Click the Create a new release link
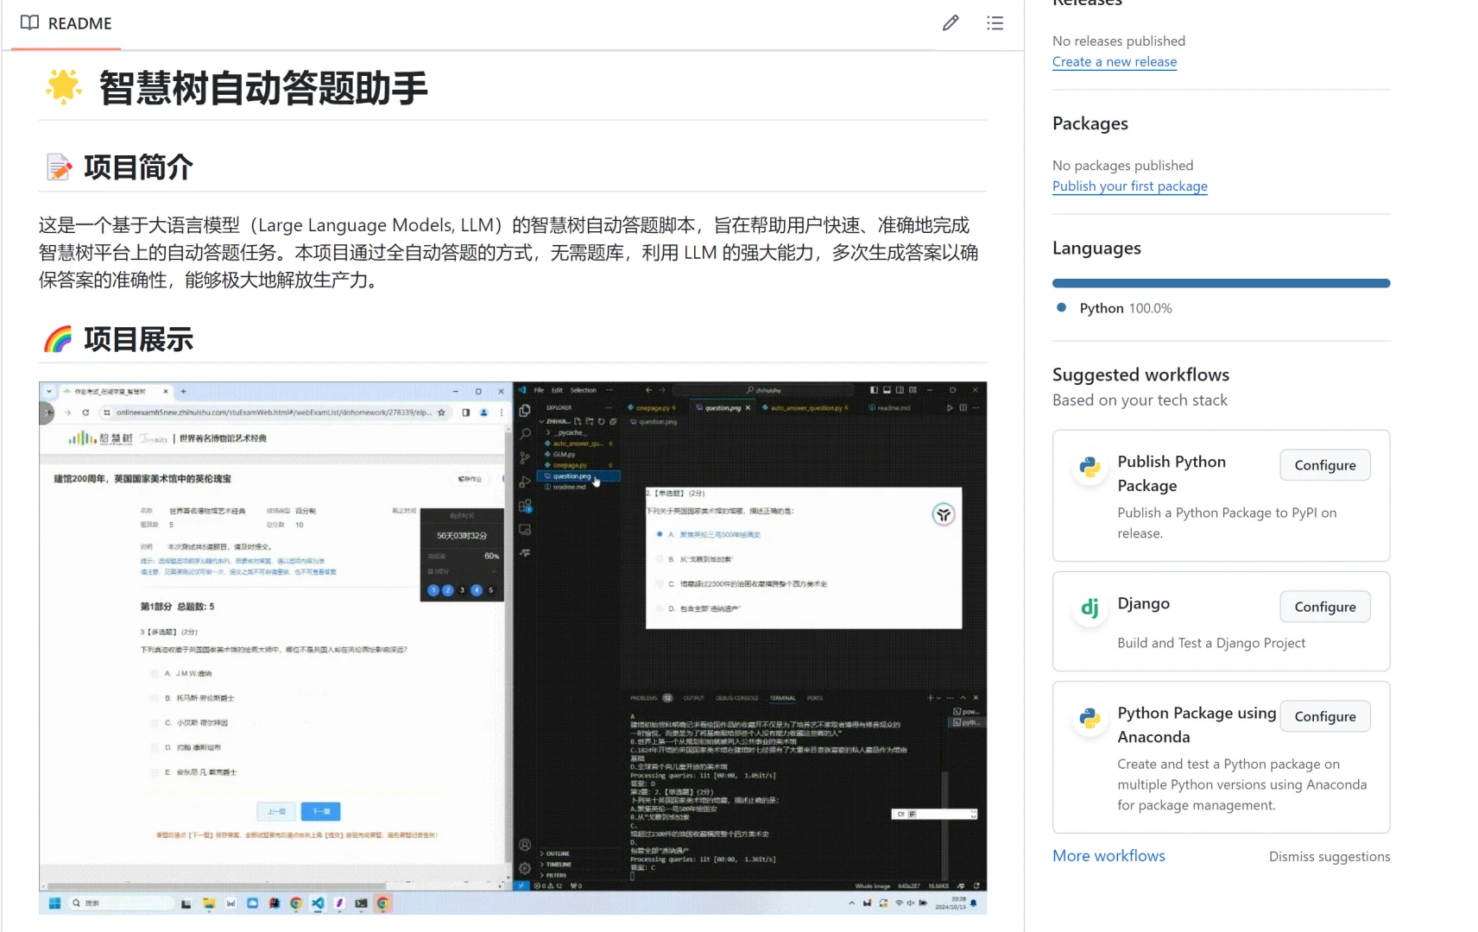This screenshot has height=932, width=1478. point(1114,61)
